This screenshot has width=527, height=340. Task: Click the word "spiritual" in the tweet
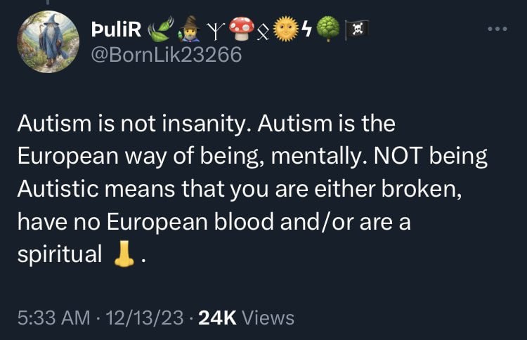click(60, 254)
